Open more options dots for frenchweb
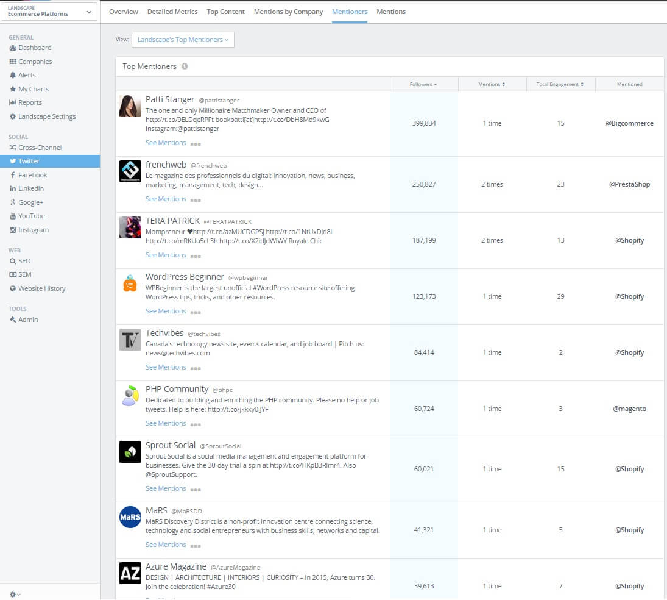This screenshot has height=600, width=667. (x=196, y=201)
